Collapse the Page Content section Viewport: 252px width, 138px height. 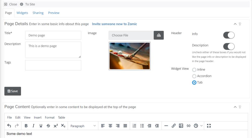click(235, 107)
